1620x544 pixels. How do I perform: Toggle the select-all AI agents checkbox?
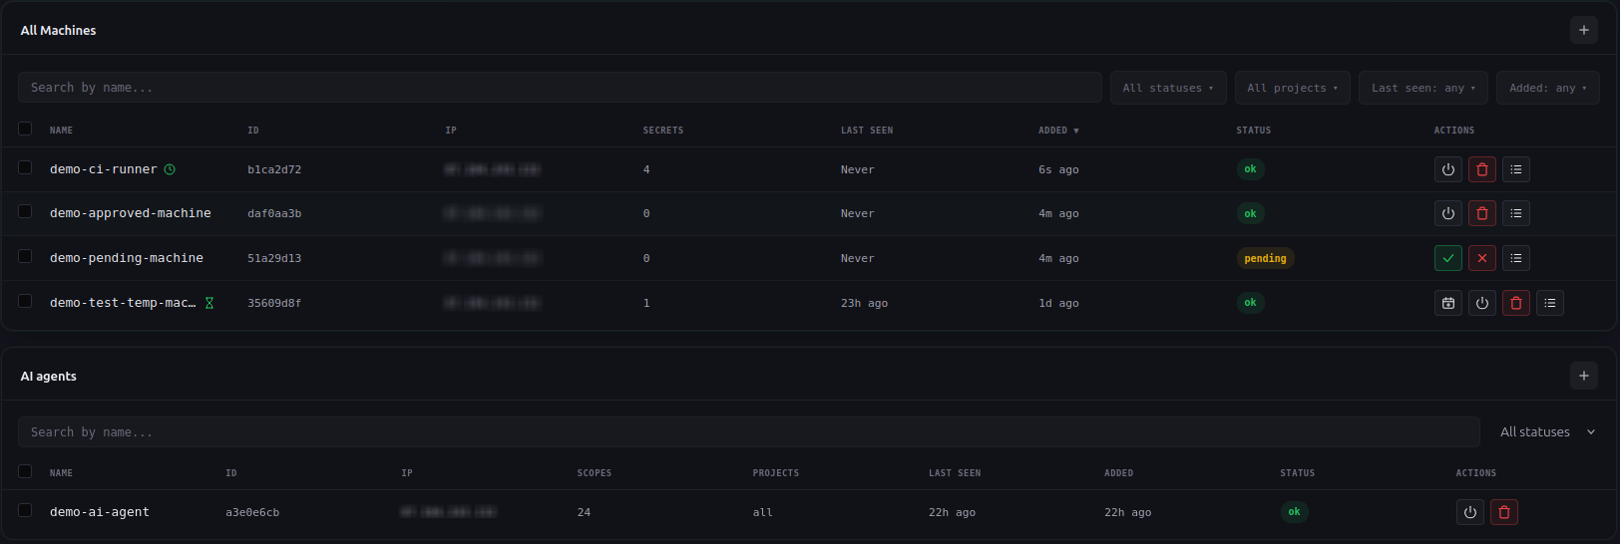(25, 471)
